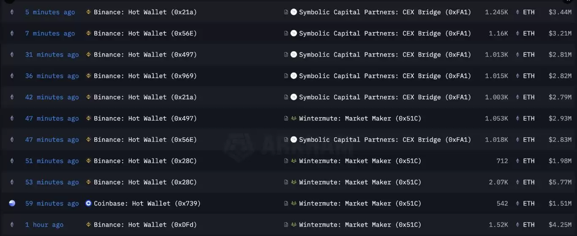
Task: Click the blue chain icon beside 59 minutes ago
Action: (x=12, y=203)
